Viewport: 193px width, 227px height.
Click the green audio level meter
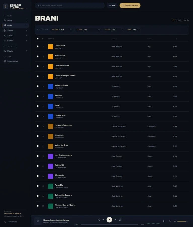153,223
